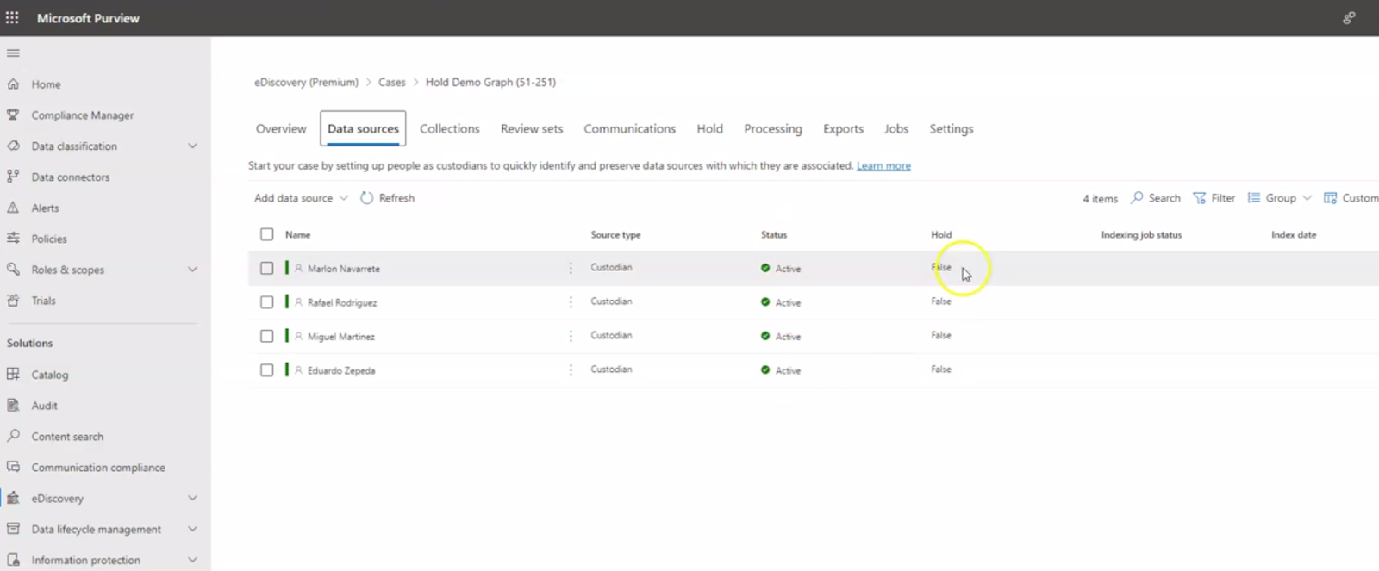Image resolution: width=1379 pixels, height=571 pixels.
Task: Open more options for Miguel Martinez
Action: tap(571, 336)
